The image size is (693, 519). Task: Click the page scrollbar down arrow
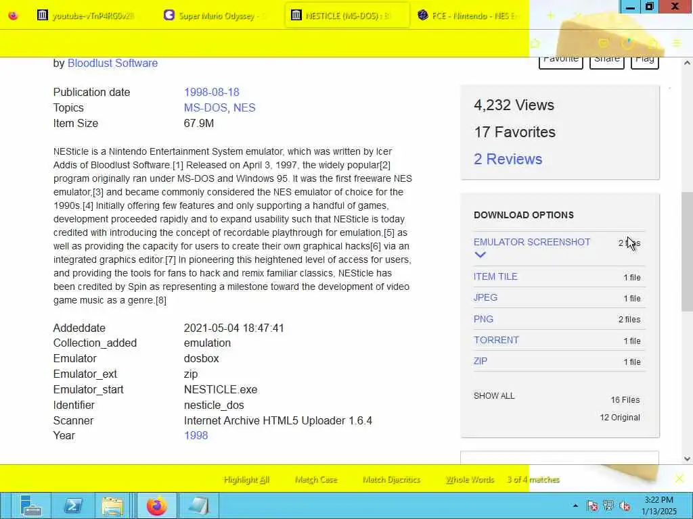coord(687,459)
